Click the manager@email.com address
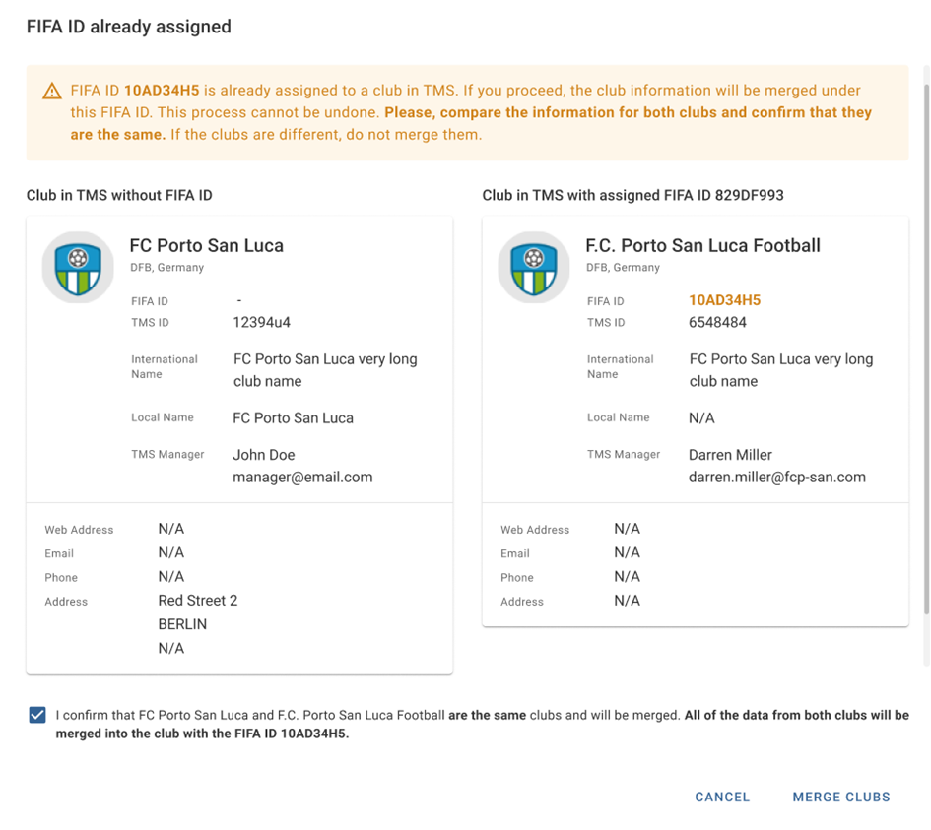Viewport: 931px width, 830px height. [302, 477]
